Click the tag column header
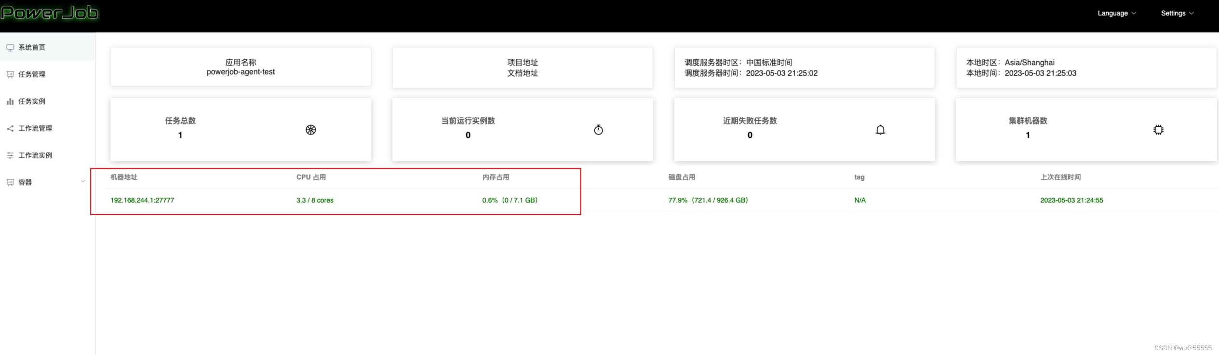Viewport: 1219px width, 355px height. (x=859, y=177)
